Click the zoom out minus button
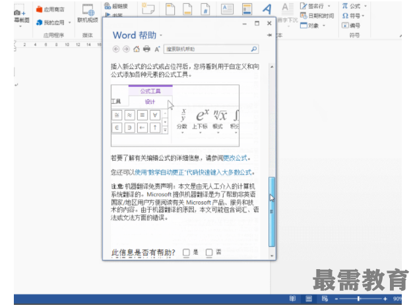 [x=336, y=299]
